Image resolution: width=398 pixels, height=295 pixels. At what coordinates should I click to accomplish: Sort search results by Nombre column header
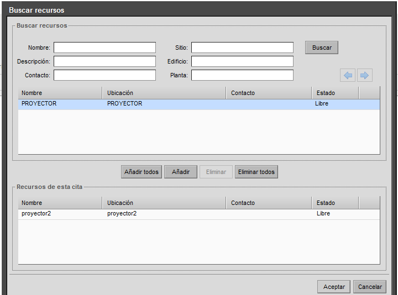click(x=60, y=93)
